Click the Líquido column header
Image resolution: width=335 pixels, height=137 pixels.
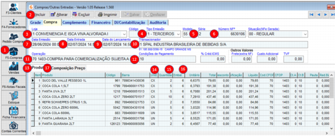[x=251, y=75]
